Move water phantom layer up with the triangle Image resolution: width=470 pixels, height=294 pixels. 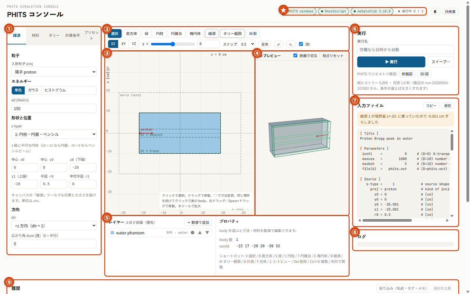tap(200, 233)
